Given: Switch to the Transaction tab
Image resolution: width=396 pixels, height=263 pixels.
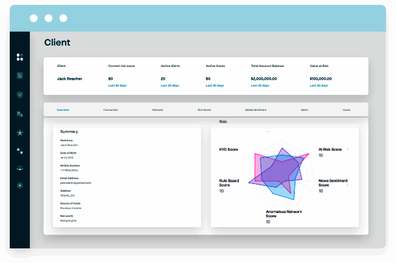Looking at the screenshot, I should click(110, 110).
